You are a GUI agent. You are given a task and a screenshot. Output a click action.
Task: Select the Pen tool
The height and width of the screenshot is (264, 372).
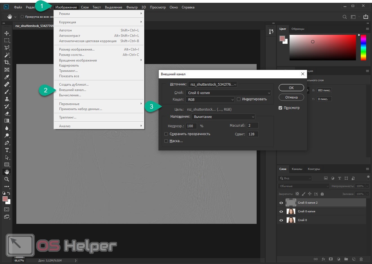[x=7, y=143]
